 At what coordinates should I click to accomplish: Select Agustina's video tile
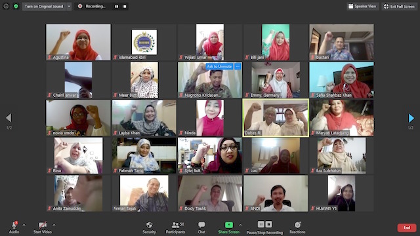(x=78, y=42)
